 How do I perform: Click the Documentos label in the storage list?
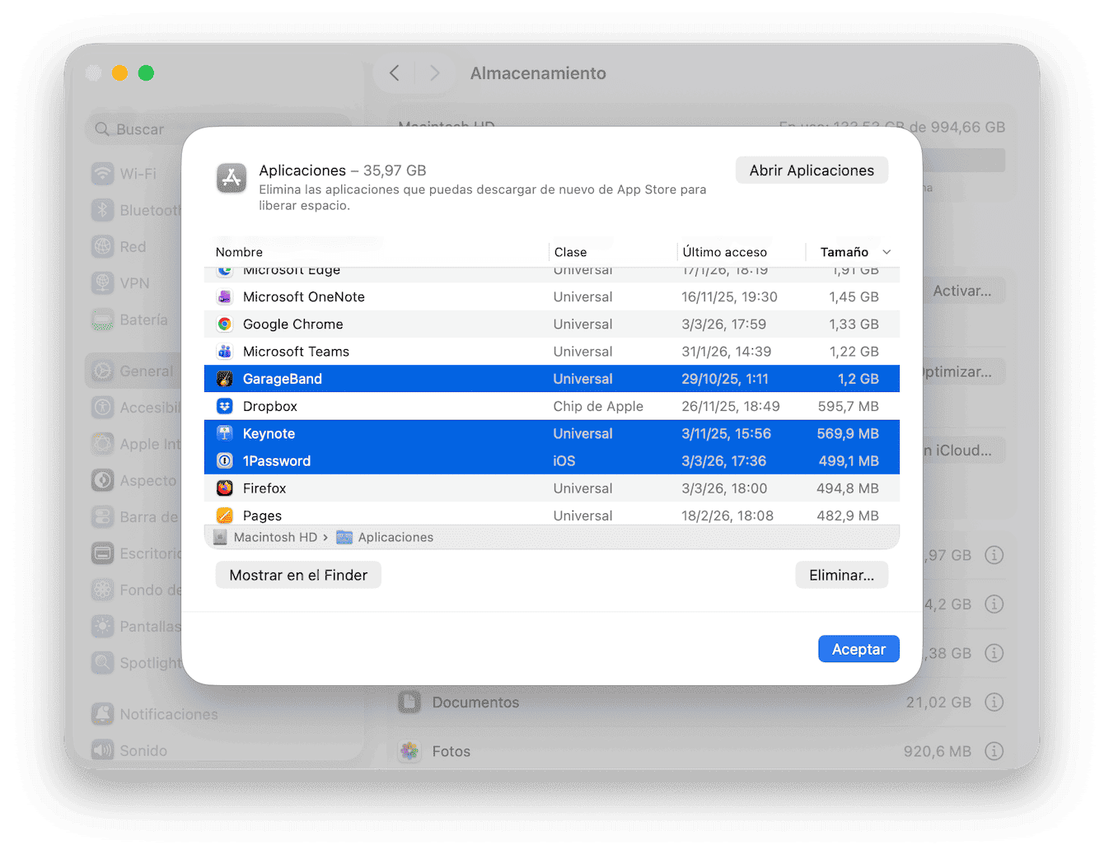[x=475, y=702]
